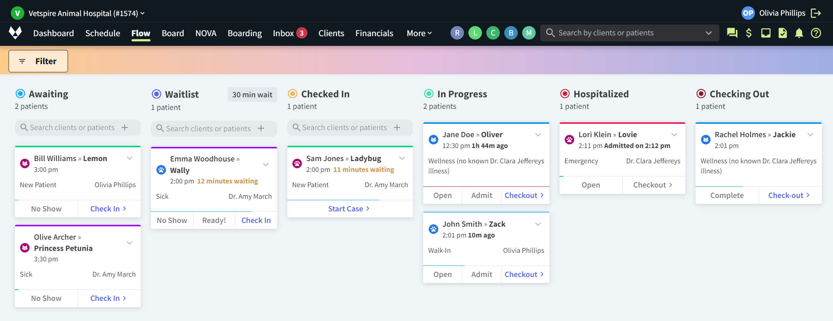Switch to the Schedule tab
The height and width of the screenshot is (321, 833).
tap(102, 33)
